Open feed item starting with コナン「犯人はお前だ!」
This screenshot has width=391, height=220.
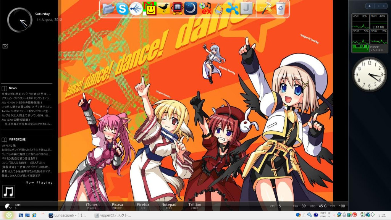point(23,163)
